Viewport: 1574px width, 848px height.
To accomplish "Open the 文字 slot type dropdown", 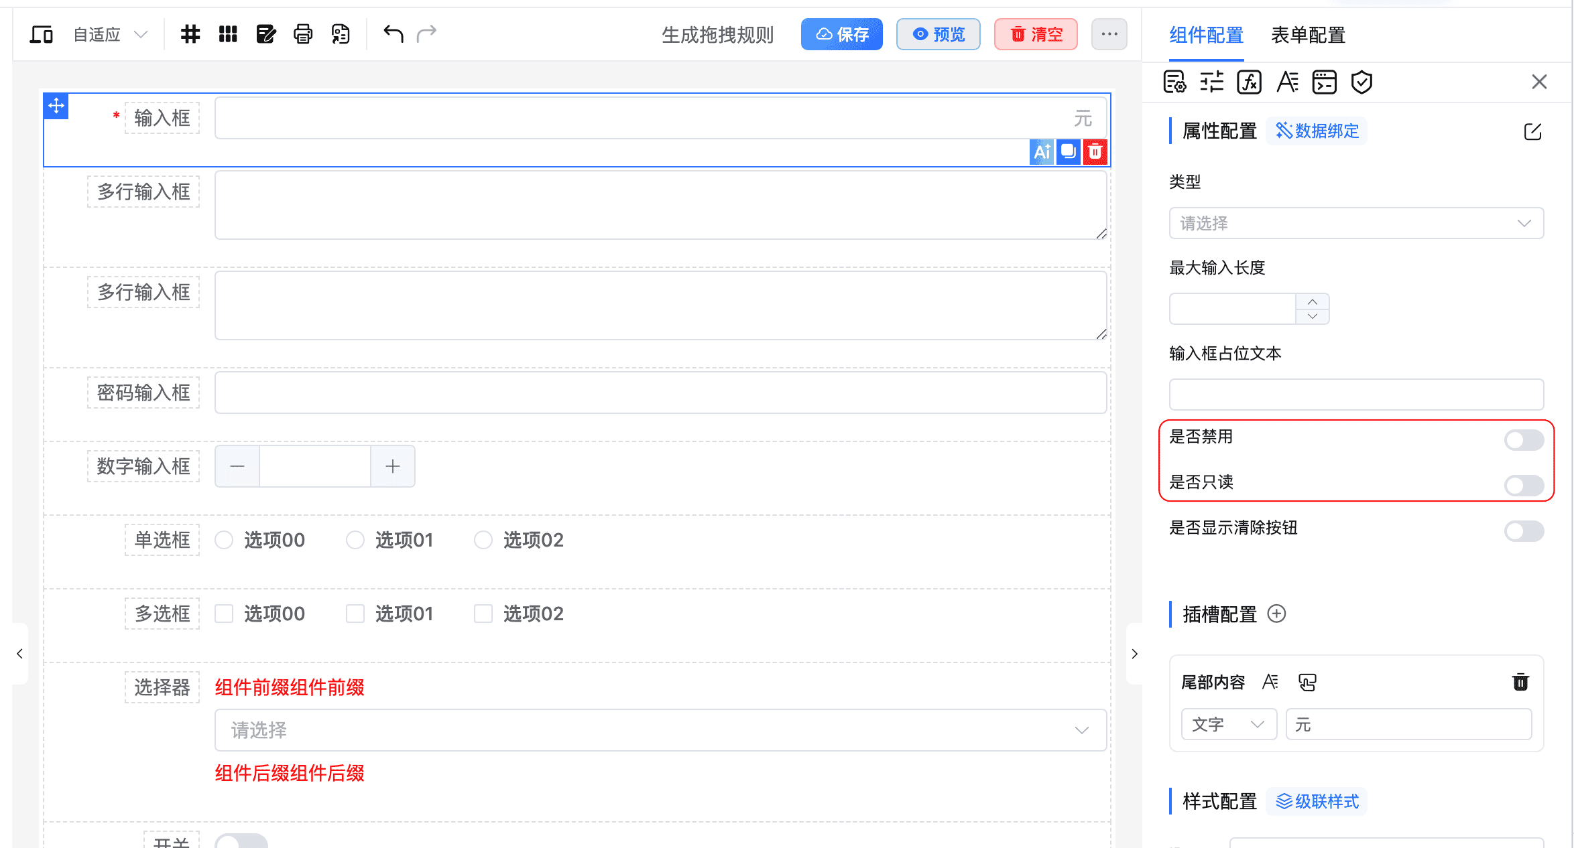I will pos(1229,724).
